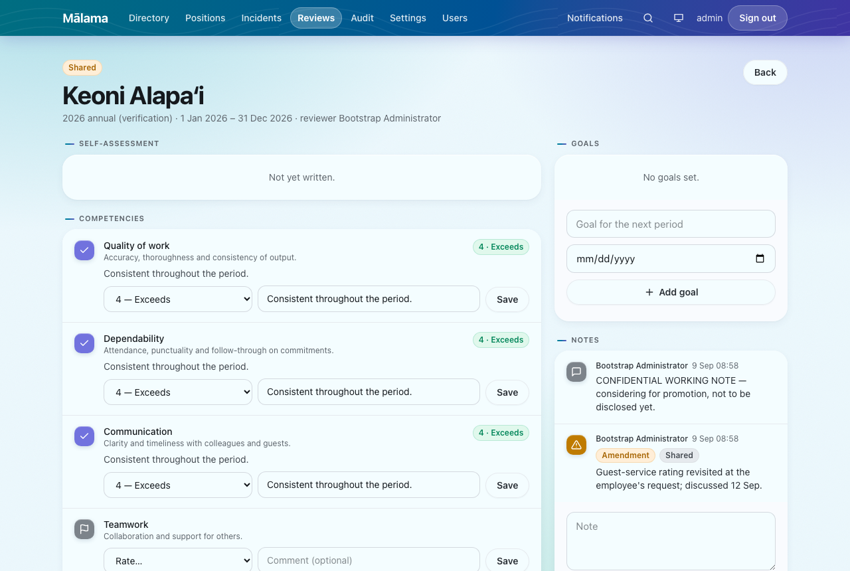The image size is (850, 571).
Task: Click the 'Shared' tag on the amendment note
Action: click(679, 455)
